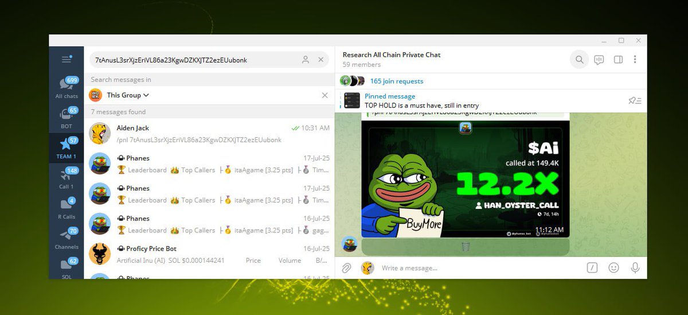Search in this chat magnifier icon

click(580, 59)
